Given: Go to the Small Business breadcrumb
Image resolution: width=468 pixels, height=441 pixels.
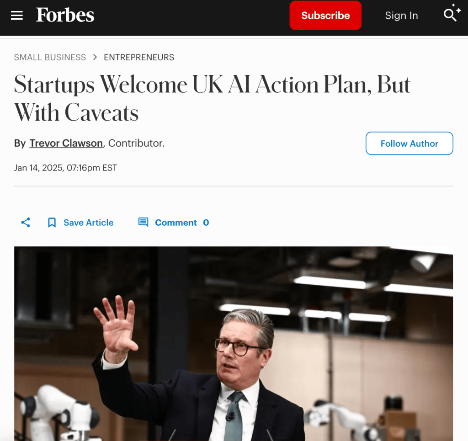Looking at the screenshot, I should (x=50, y=57).
